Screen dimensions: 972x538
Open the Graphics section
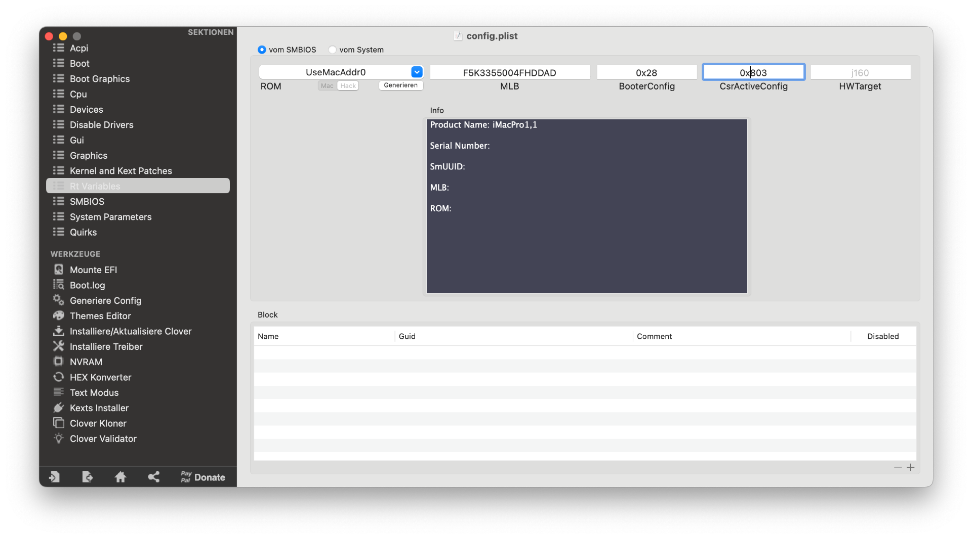click(x=89, y=155)
